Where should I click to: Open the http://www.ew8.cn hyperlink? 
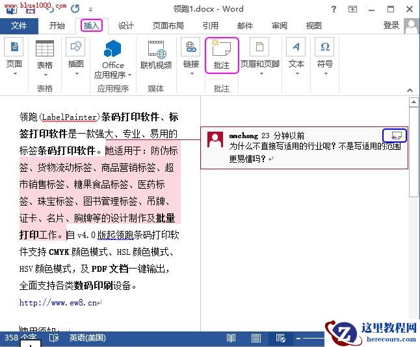58,303
